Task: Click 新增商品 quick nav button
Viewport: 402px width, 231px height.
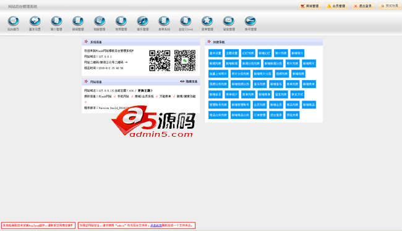Action: [x=309, y=105]
